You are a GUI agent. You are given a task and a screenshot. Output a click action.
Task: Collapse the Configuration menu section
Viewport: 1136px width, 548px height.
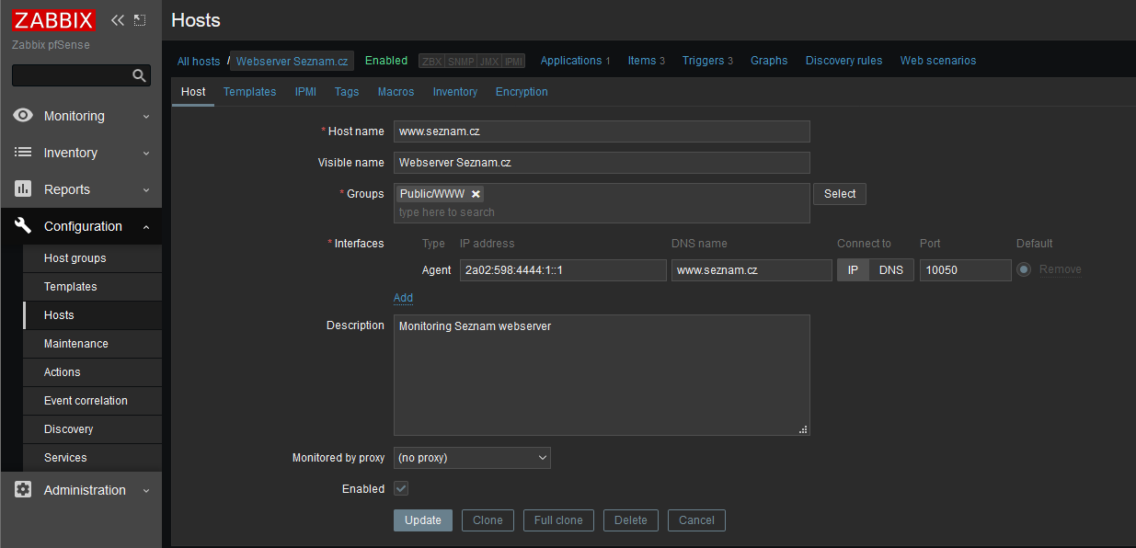[x=81, y=226]
